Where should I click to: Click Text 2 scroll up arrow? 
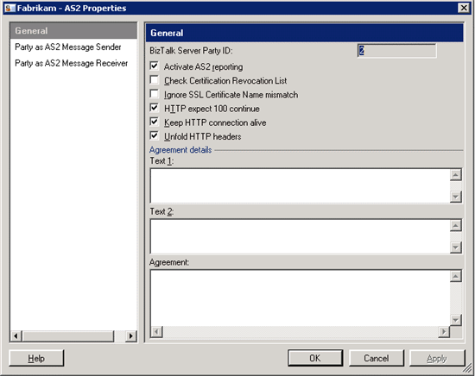point(456,225)
